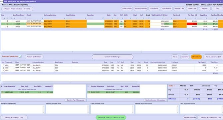Viewport: 223px width, 120px height.
Task: Open filter icon for Qualification column
Action: click(86, 19)
